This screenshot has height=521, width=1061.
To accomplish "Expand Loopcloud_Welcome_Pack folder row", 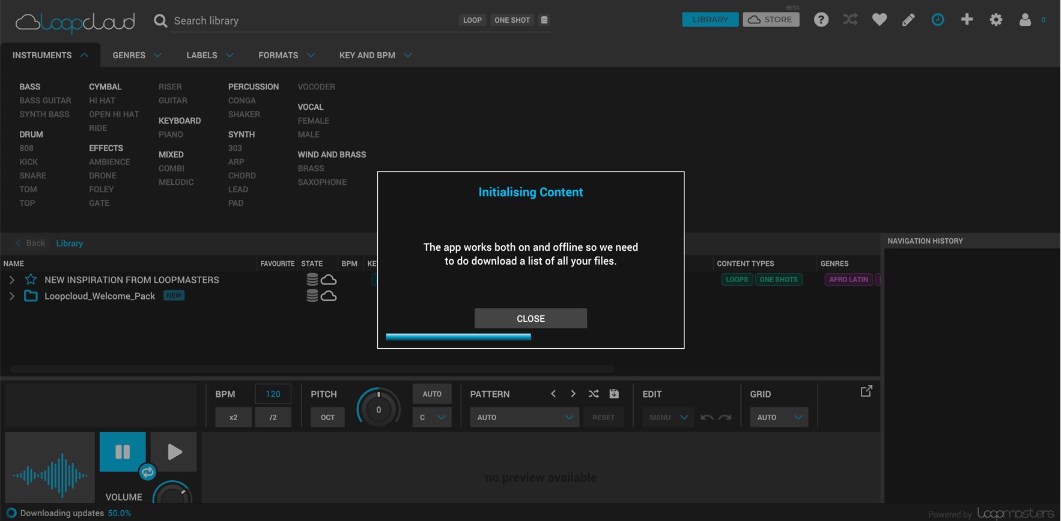I will pos(11,296).
